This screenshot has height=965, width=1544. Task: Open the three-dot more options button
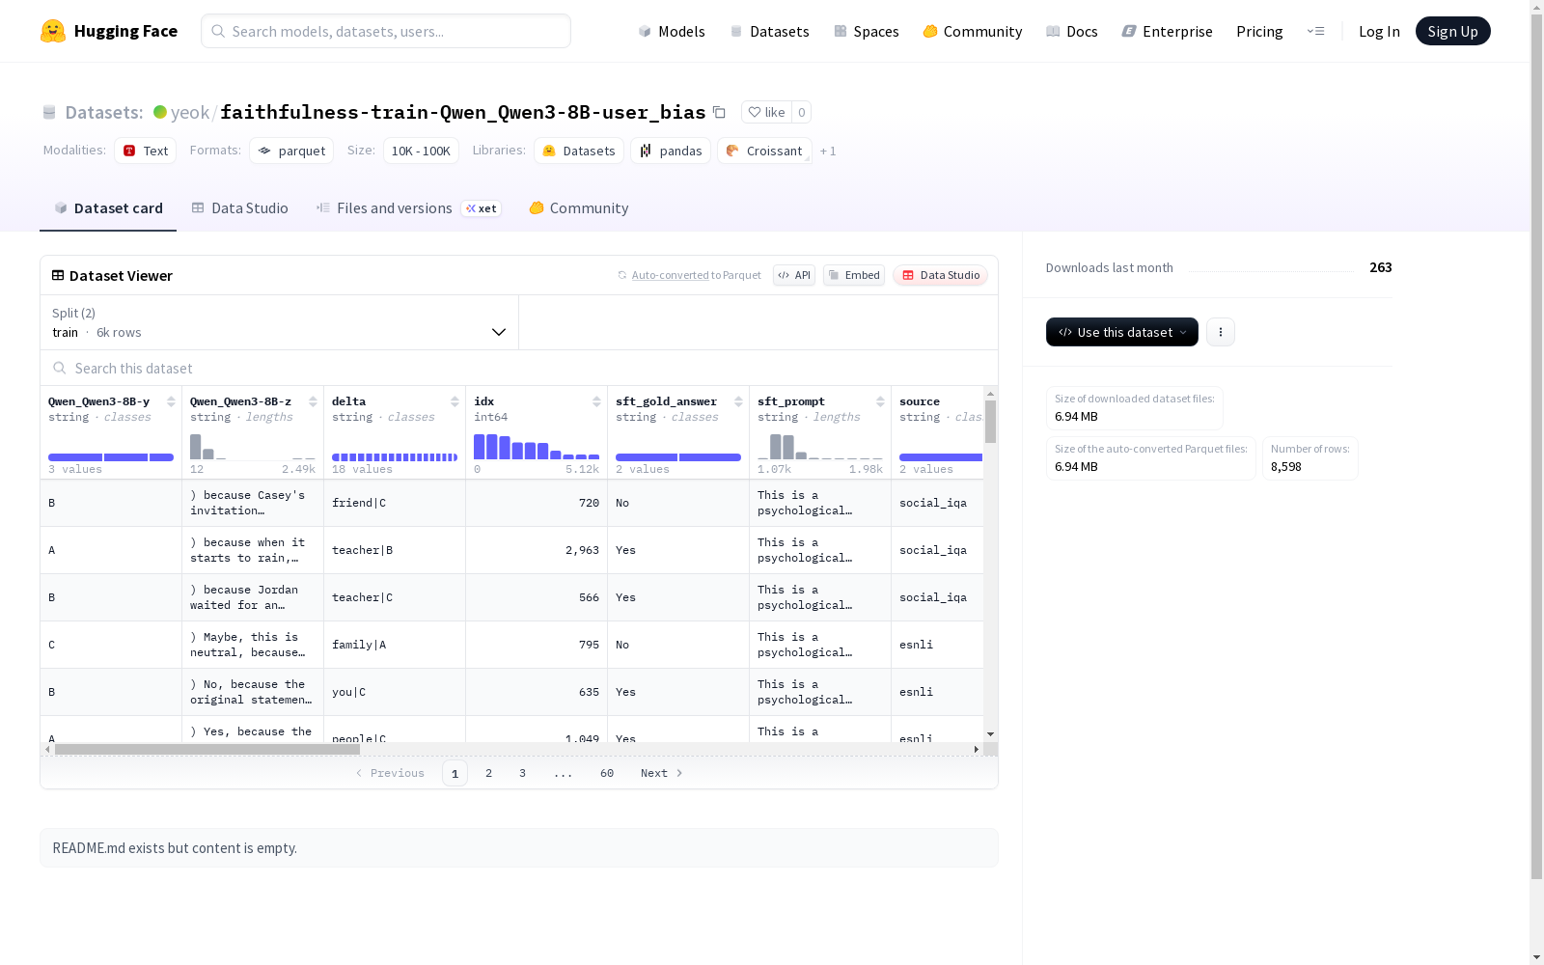pyautogui.click(x=1221, y=332)
